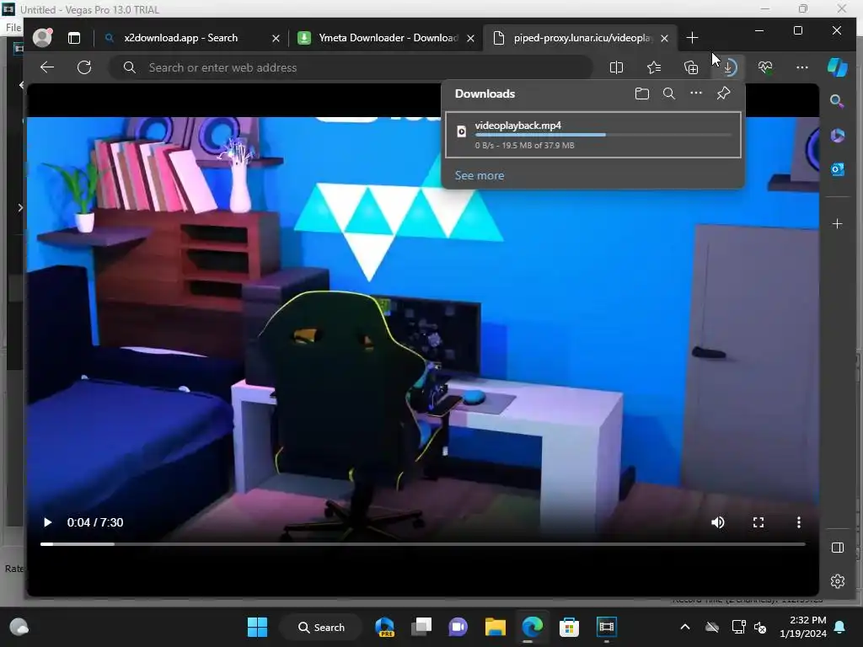Select the piped-proxy.lunar.icu tab
The width and height of the screenshot is (863, 647).
click(x=581, y=38)
